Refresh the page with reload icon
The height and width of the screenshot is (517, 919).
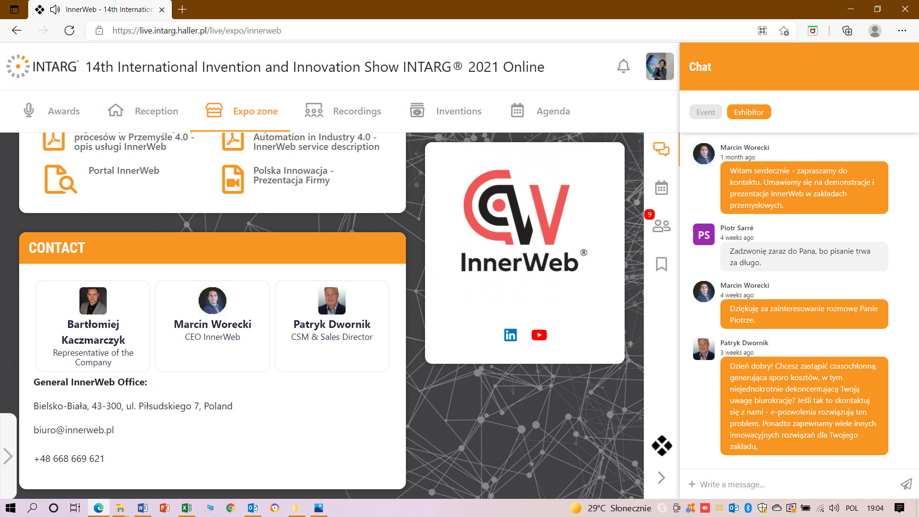pos(69,31)
